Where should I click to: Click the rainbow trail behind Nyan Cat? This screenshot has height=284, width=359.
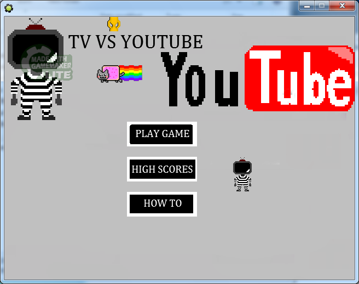[133, 73]
